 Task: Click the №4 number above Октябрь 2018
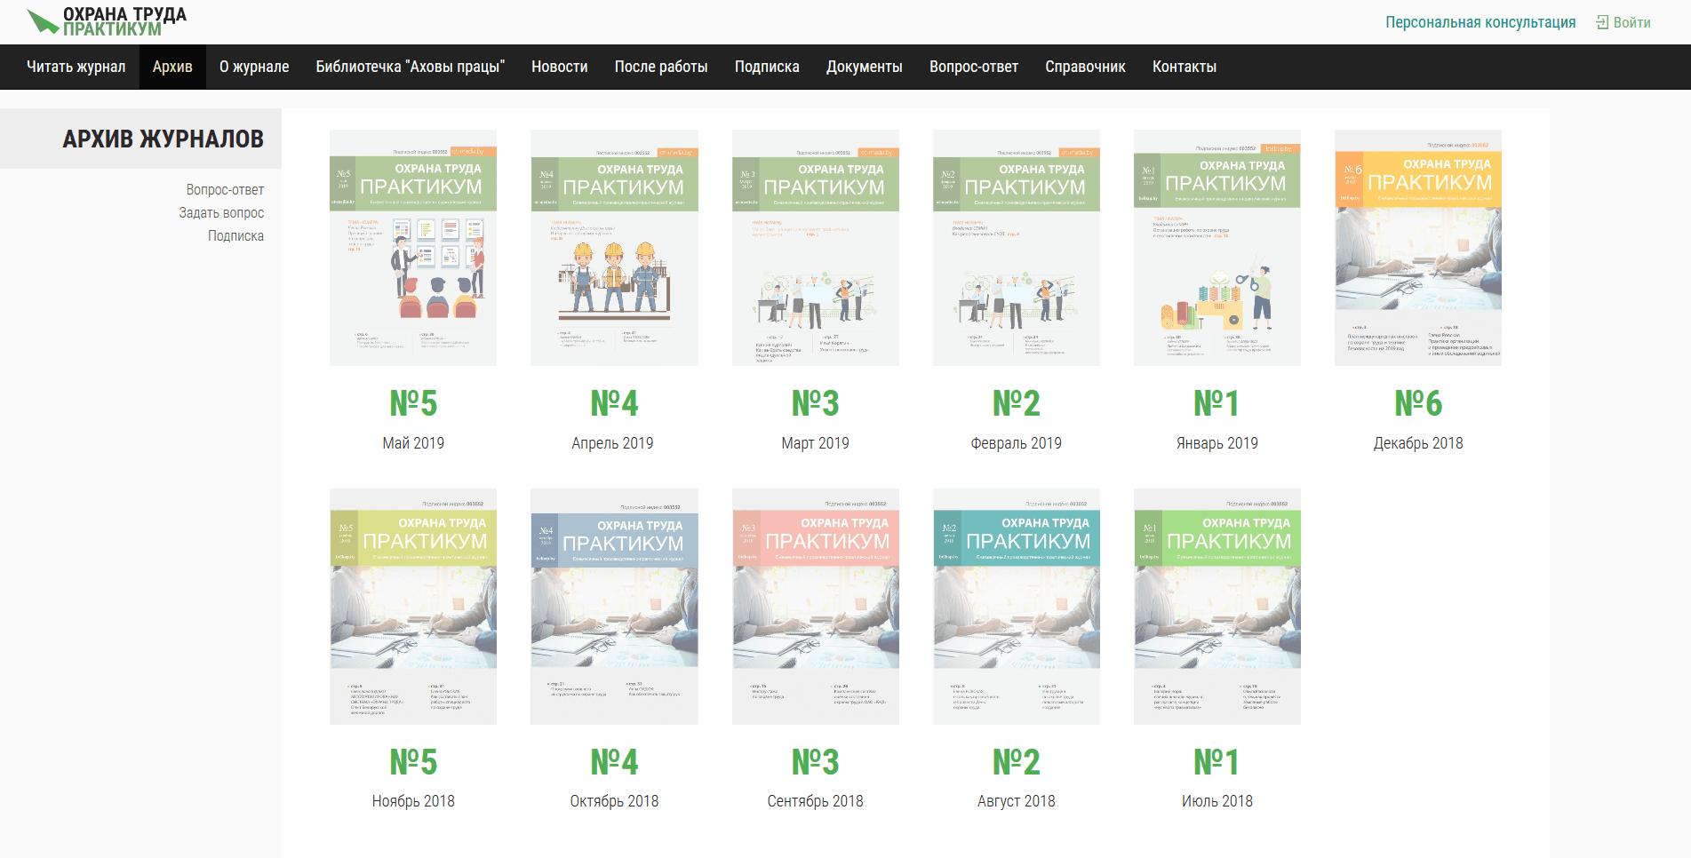click(x=614, y=762)
